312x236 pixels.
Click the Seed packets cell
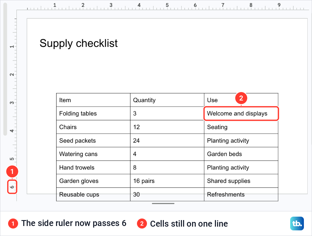93,140
